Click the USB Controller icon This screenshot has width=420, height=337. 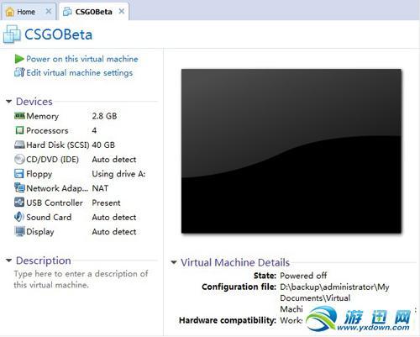click(x=19, y=203)
